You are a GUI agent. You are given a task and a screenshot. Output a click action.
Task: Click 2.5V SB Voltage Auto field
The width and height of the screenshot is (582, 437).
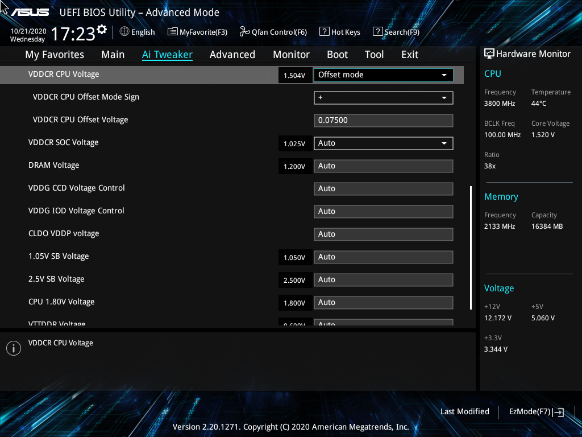tap(384, 280)
